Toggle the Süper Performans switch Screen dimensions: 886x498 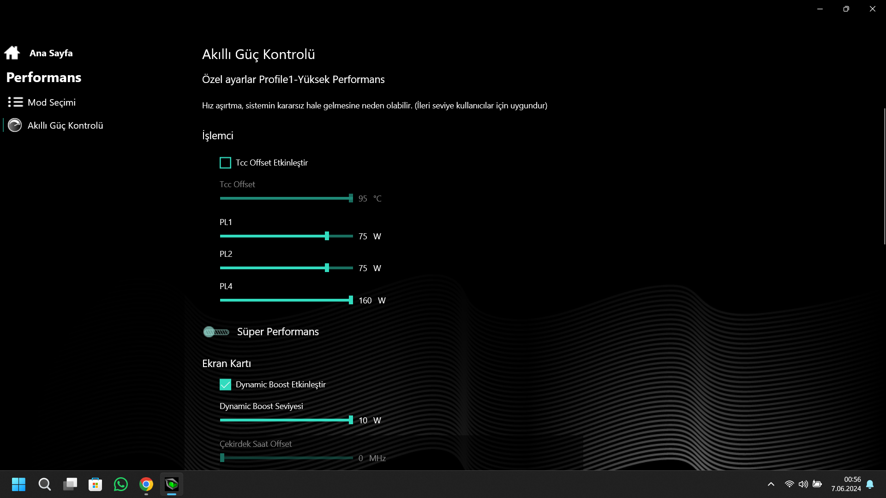pos(216,332)
